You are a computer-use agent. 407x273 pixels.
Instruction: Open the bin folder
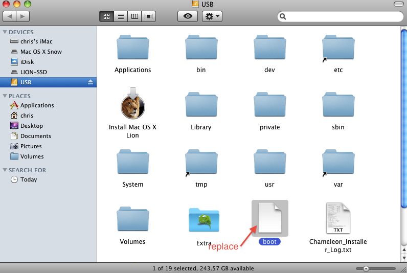click(201, 47)
